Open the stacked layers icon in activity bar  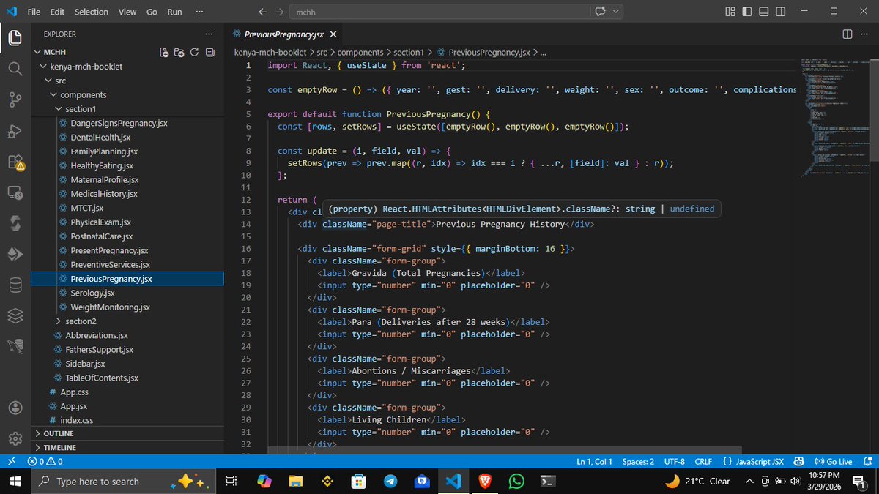pos(15,315)
